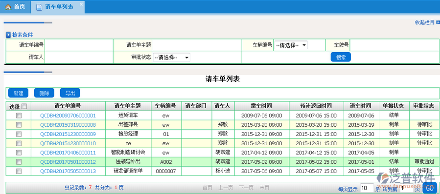Tick the select-all checkbox in header
Viewport: 440px width, 194px height.
point(24,106)
